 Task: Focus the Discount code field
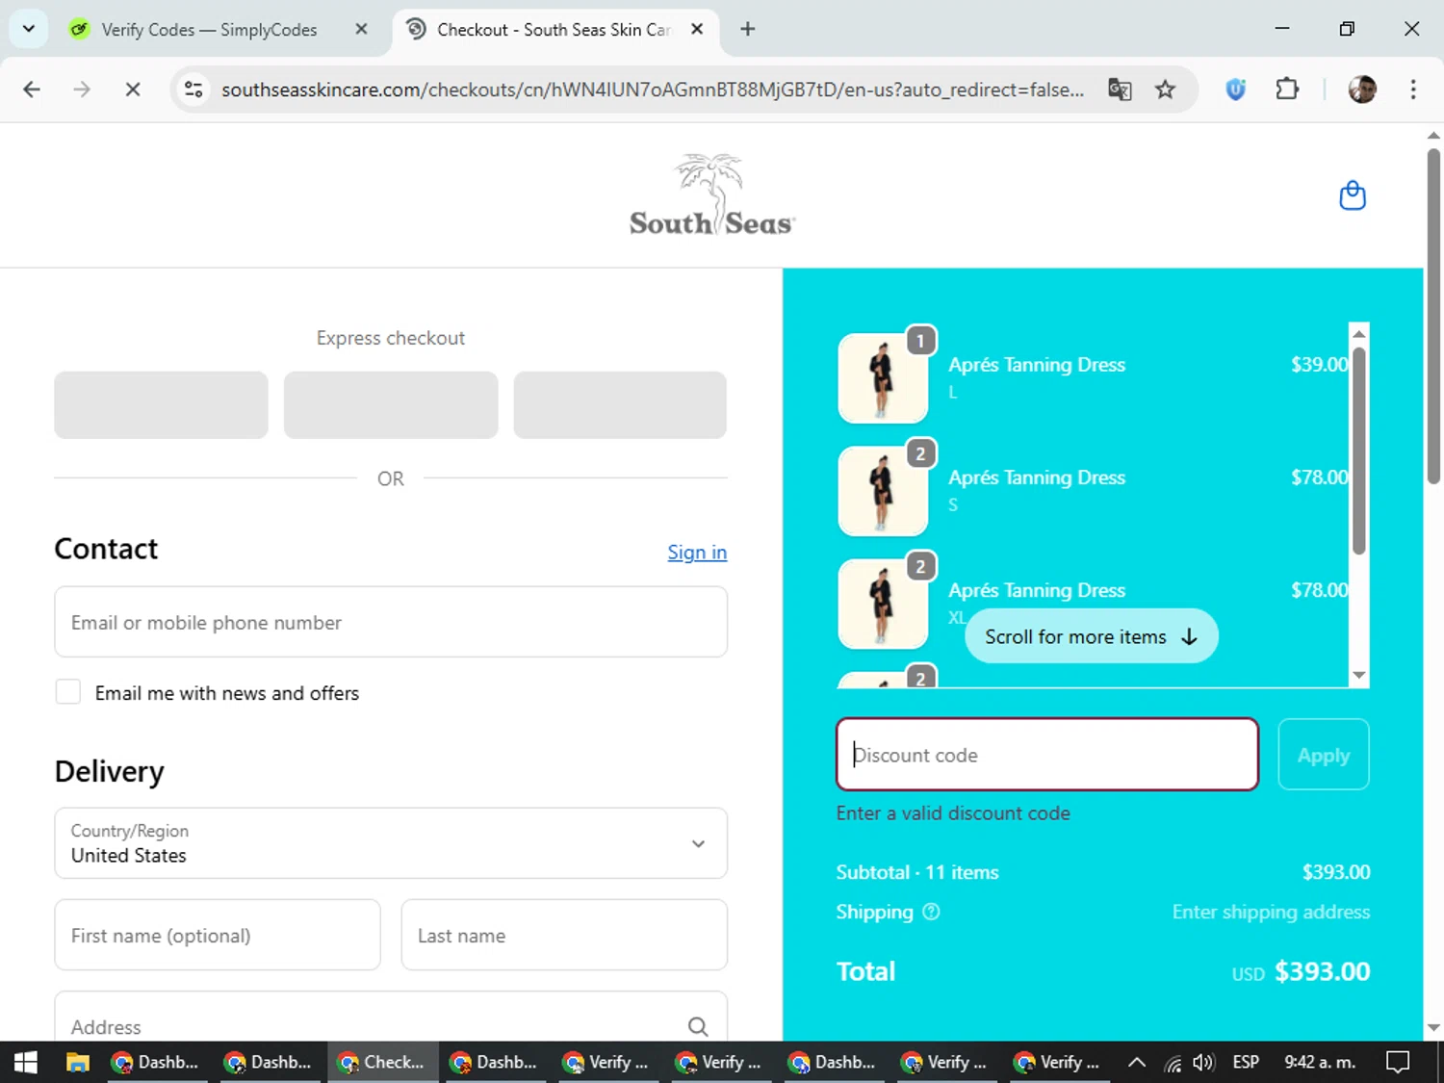[x=1047, y=755]
